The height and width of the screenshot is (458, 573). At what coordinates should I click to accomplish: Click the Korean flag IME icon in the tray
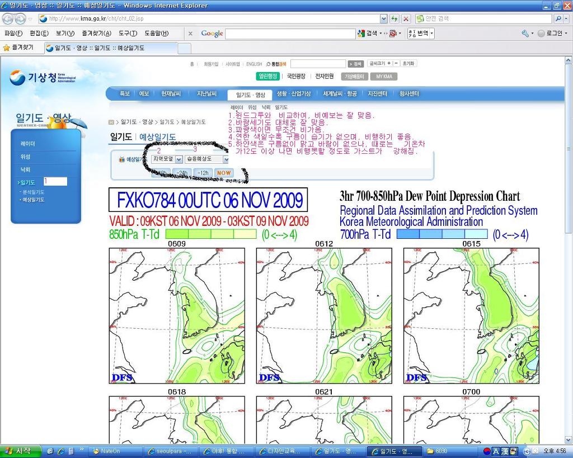coord(487,451)
